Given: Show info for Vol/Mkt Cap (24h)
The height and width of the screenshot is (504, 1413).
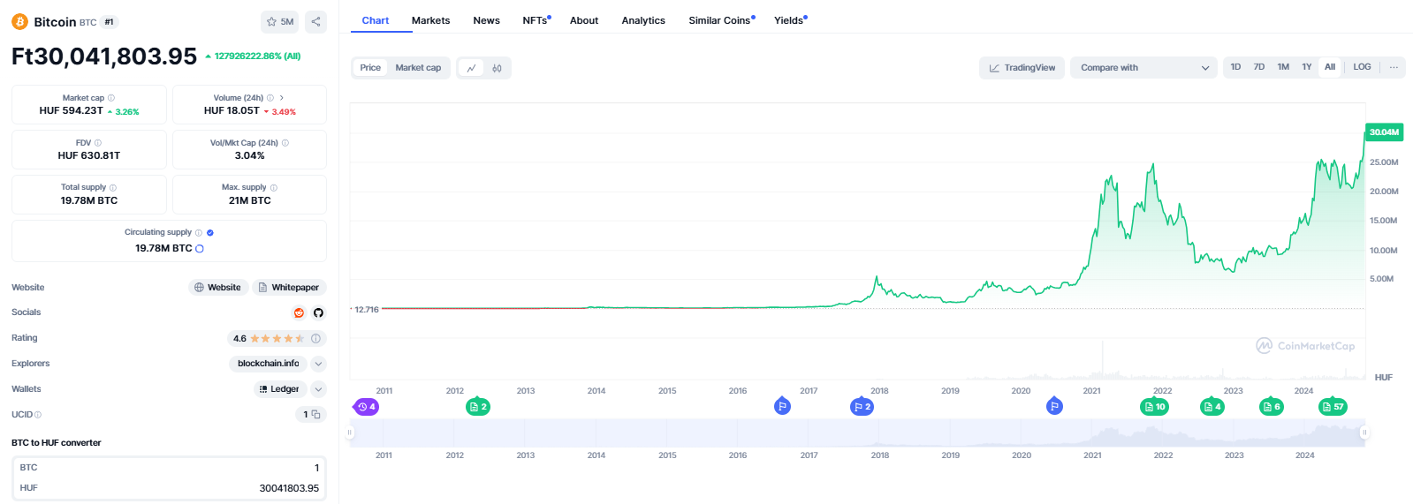Looking at the screenshot, I should [285, 143].
